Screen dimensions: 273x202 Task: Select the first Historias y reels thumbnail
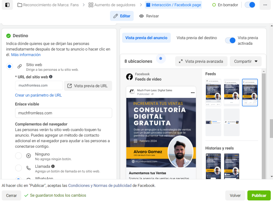[213, 166]
